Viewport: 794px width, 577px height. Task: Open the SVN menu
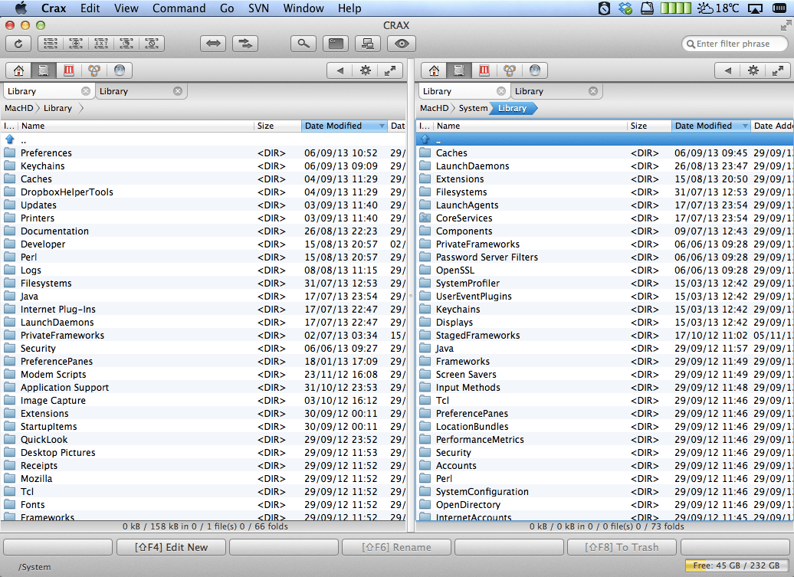pos(258,8)
